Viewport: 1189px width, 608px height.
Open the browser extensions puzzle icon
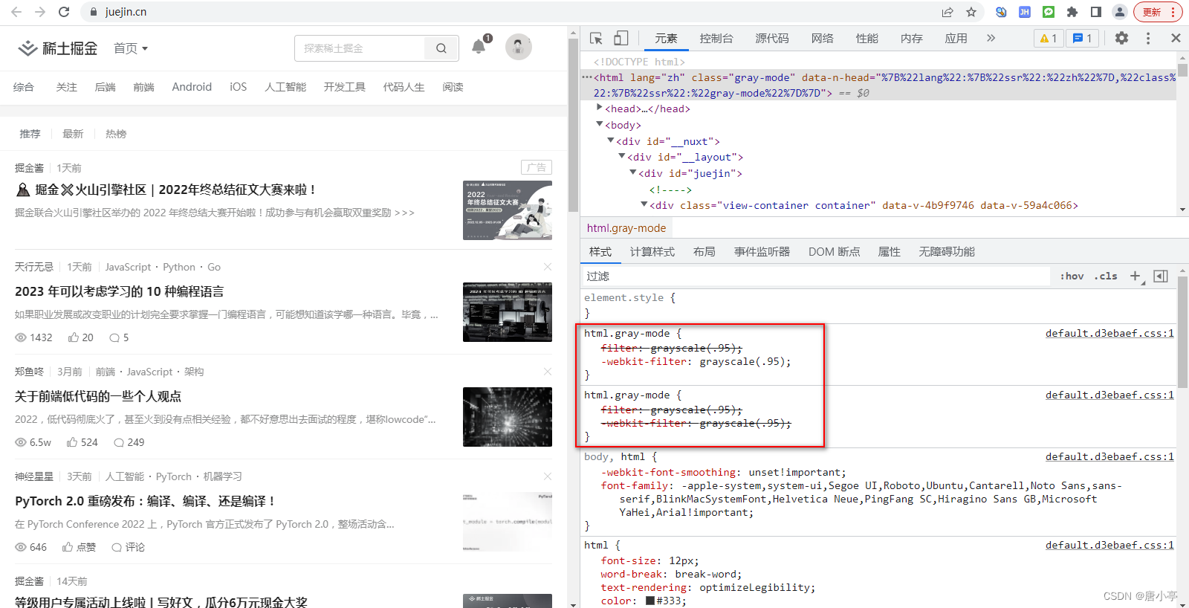pyautogui.click(x=1072, y=12)
